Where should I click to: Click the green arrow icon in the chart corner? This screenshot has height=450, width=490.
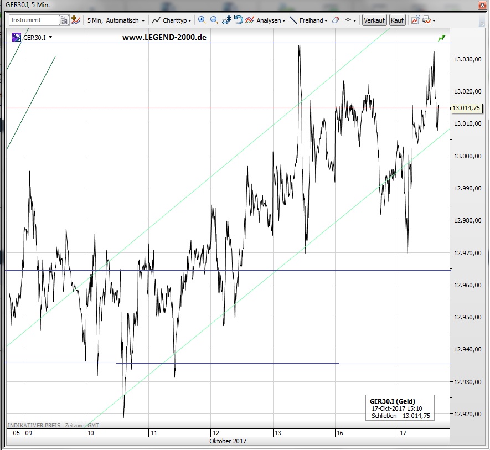click(x=442, y=38)
